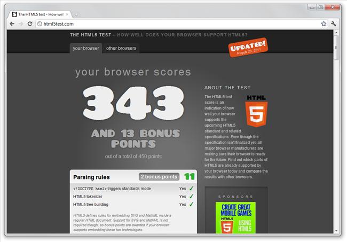Click 'HTML5 tree building' row text
This screenshot has height=242, width=347.
pyautogui.click(x=91, y=205)
